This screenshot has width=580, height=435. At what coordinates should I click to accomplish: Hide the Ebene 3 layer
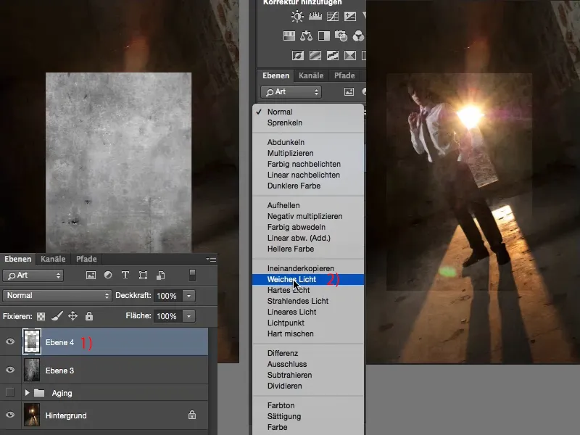click(11, 370)
